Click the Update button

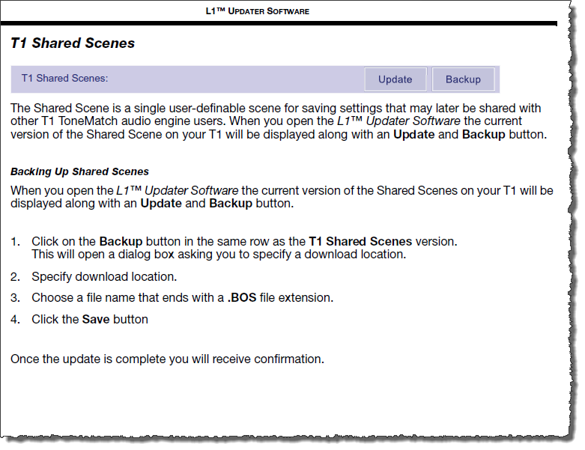point(395,79)
